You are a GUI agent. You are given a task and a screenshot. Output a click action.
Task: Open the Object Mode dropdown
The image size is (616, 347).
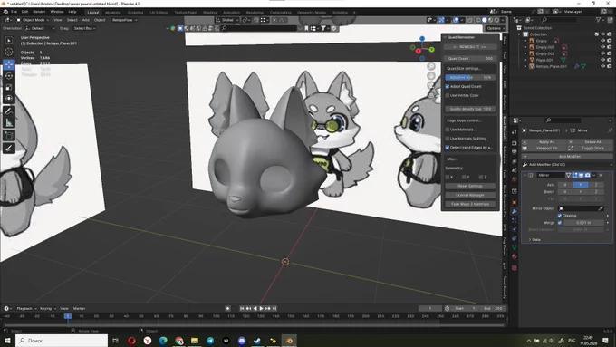coord(33,20)
